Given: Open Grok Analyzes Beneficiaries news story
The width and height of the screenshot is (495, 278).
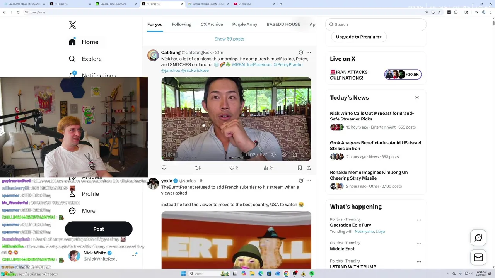Looking at the screenshot, I should coord(376,146).
